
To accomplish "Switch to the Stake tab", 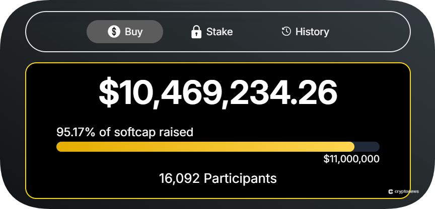I will pos(219,32).
